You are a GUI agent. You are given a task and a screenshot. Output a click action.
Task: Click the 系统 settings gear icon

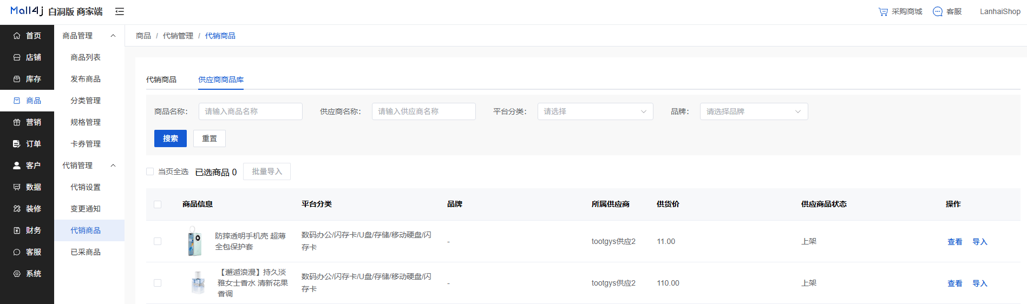pyautogui.click(x=17, y=274)
